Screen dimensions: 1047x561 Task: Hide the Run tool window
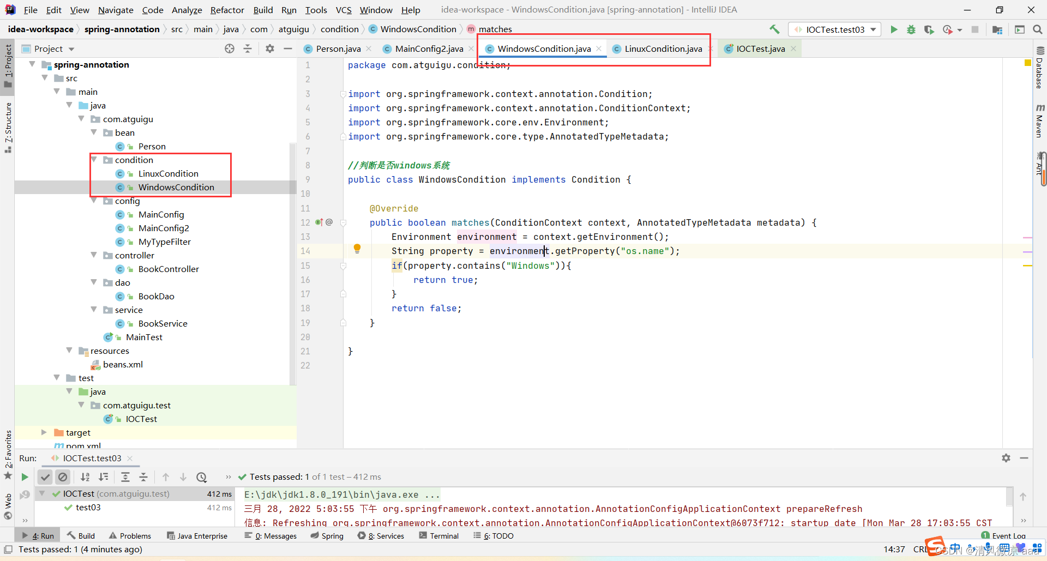click(1024, 458)
